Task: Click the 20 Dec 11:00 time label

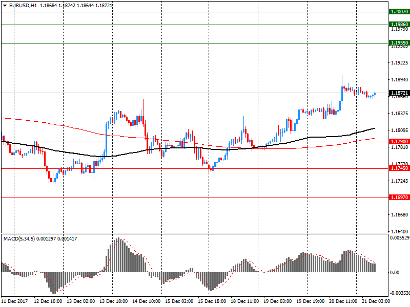Action: pos(343,301)
